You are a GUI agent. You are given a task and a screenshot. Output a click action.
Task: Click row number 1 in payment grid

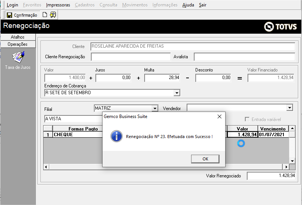tap(48, 135)
